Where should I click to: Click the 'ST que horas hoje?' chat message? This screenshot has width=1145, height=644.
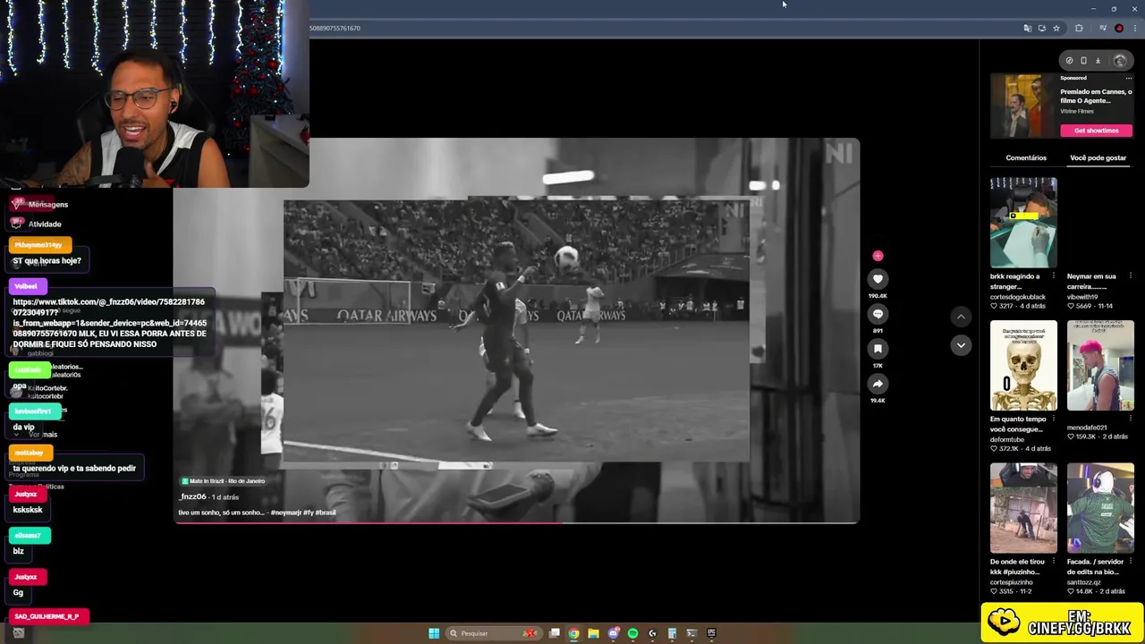47,261
